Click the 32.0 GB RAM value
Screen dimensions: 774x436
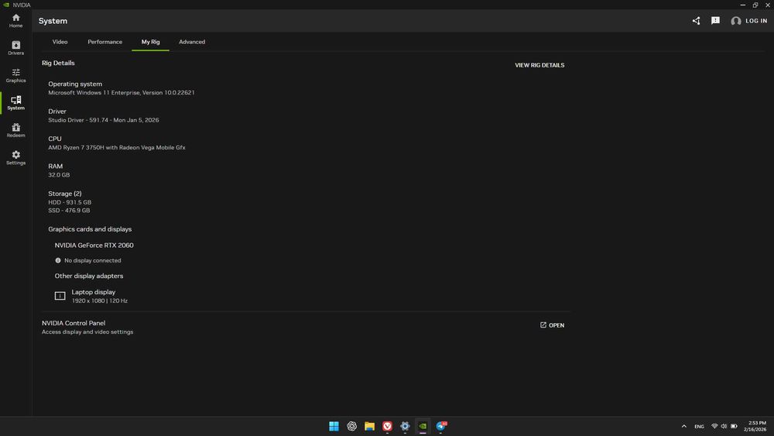click(x=59, y=175)
